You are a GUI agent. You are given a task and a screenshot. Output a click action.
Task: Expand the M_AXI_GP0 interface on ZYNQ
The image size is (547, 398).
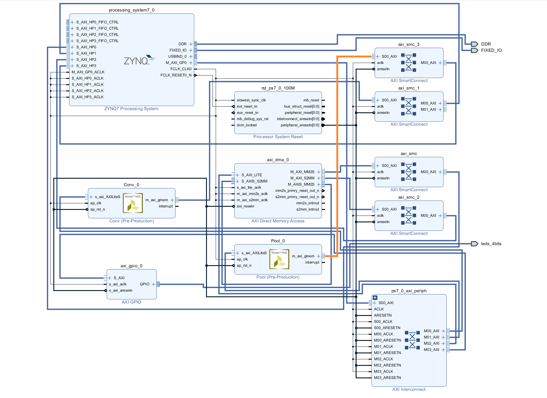click(x=191, y=63)
